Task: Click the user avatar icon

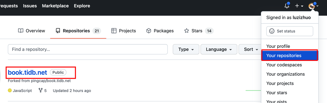Action: [311, 6]
